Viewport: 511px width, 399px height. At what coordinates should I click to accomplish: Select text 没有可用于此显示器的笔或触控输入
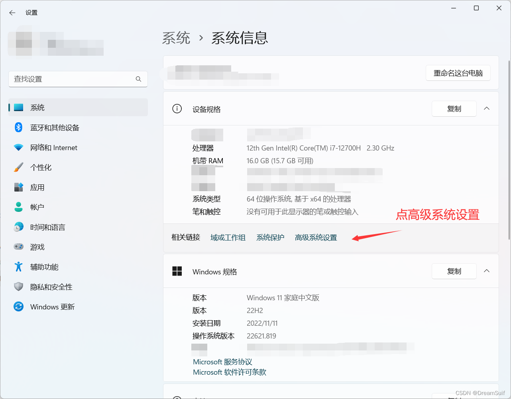[x=303, y=212]
